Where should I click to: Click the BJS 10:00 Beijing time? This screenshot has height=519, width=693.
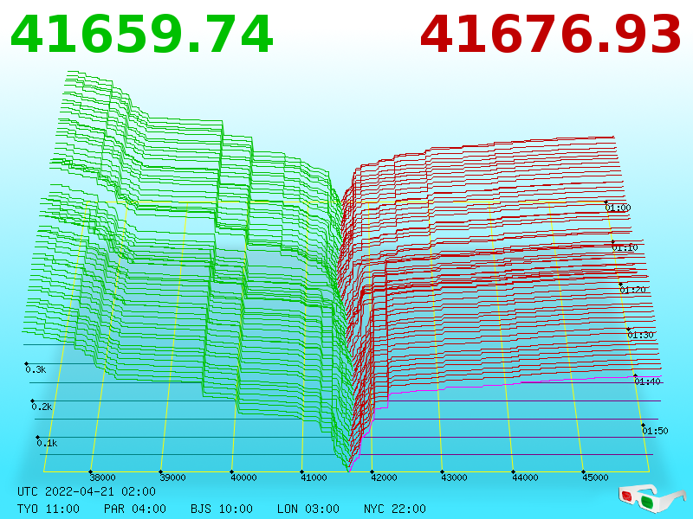222,509
